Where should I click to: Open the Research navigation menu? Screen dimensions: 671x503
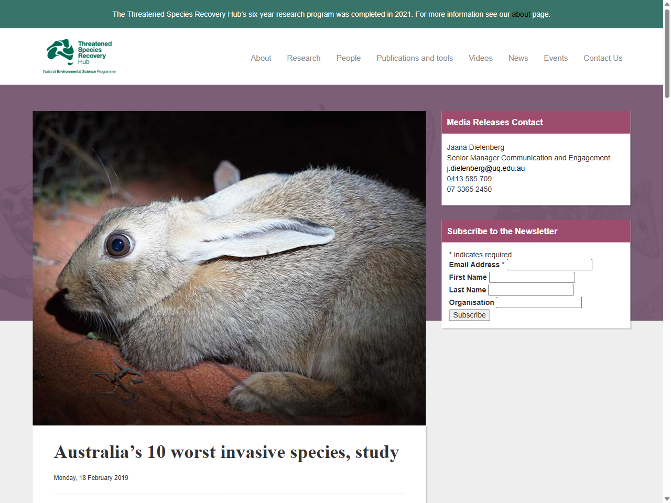coord(304,58)
